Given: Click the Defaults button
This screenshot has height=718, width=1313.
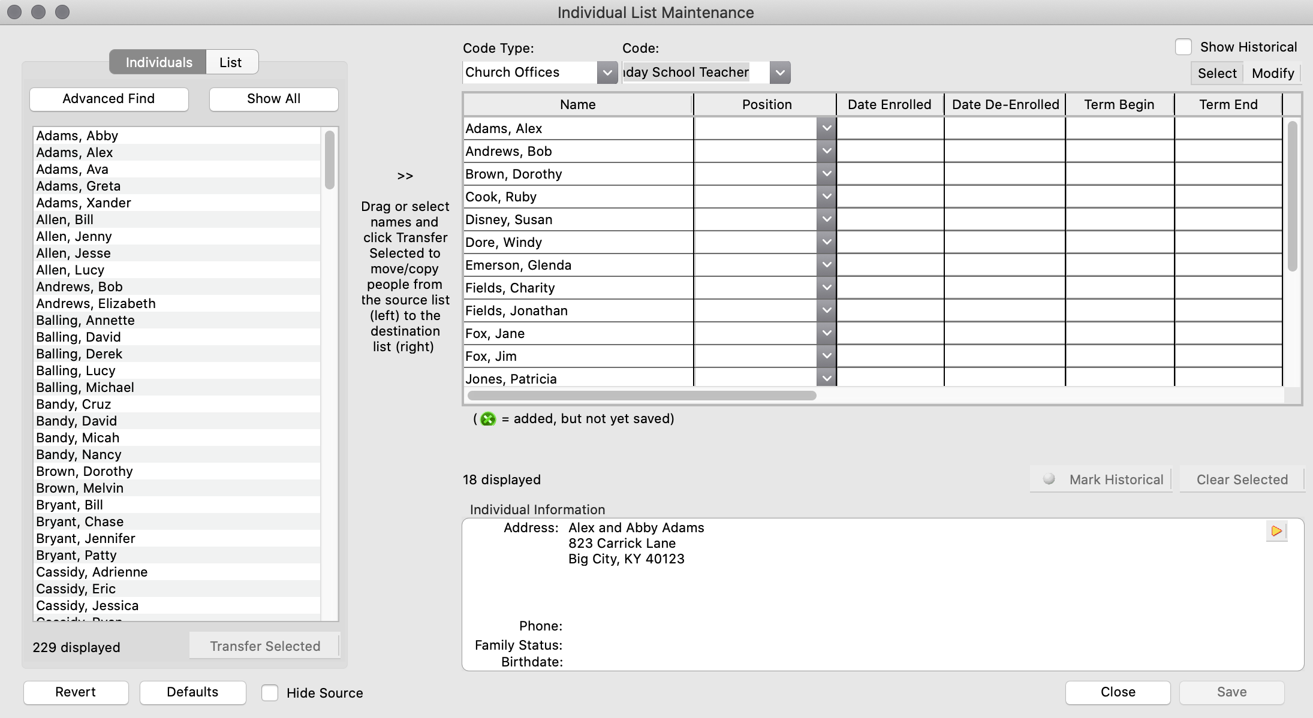Looking at the screenshot, I should (x=192, y=692).
